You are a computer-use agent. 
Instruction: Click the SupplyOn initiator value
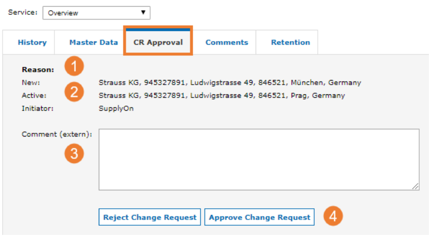pos(116,108)
